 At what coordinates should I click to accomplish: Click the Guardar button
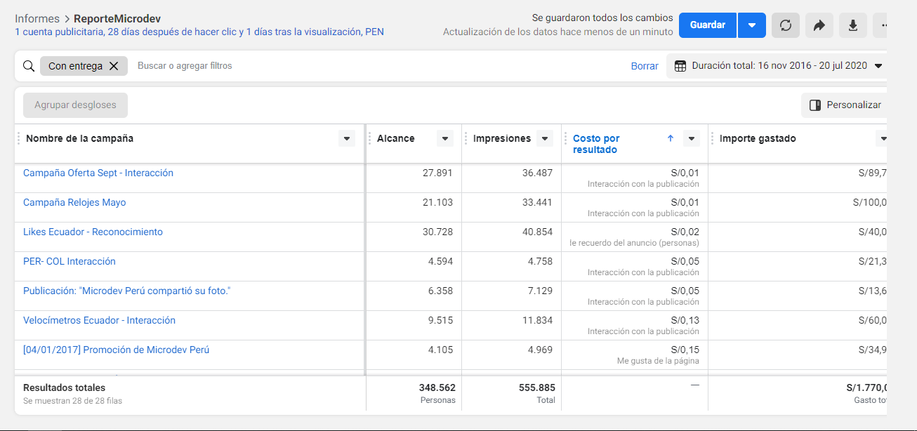pos(707,25)
